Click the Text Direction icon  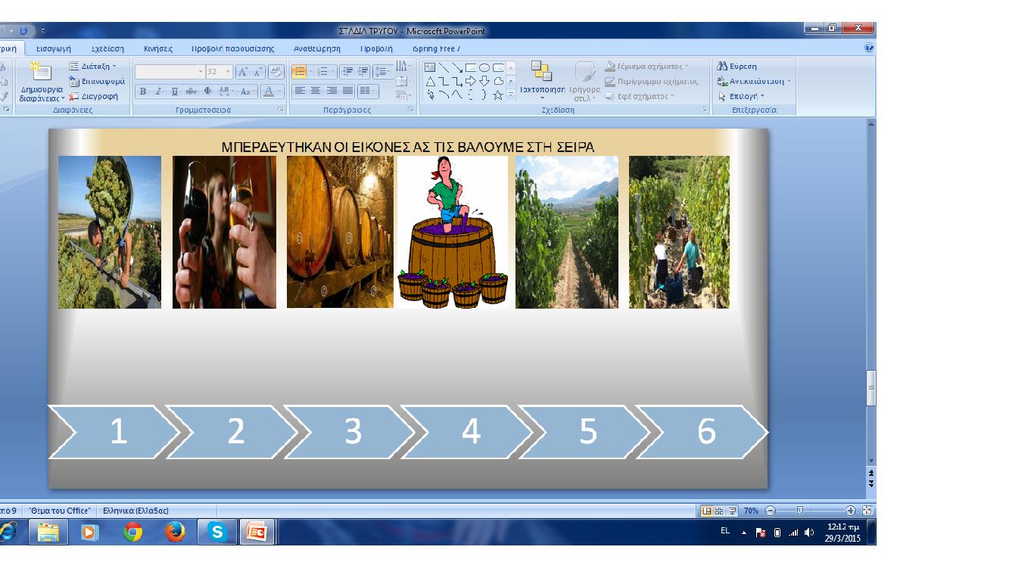(403, 67)
